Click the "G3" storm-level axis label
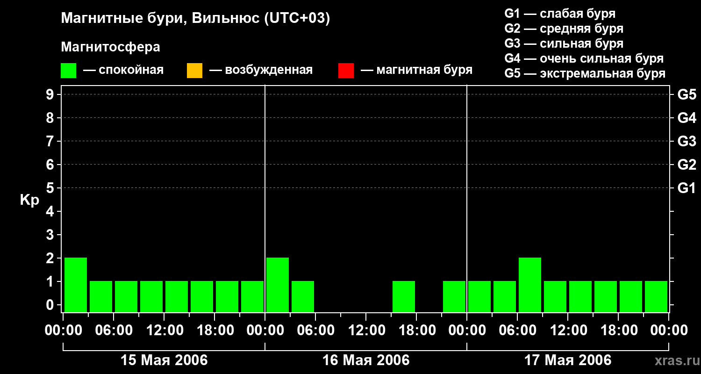701x374 pixels. (x=687, y=141)
